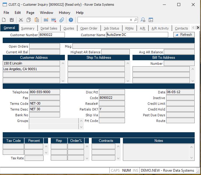Clear the toolbar search box with X
The image size is (201, 175).
[131, 20]
